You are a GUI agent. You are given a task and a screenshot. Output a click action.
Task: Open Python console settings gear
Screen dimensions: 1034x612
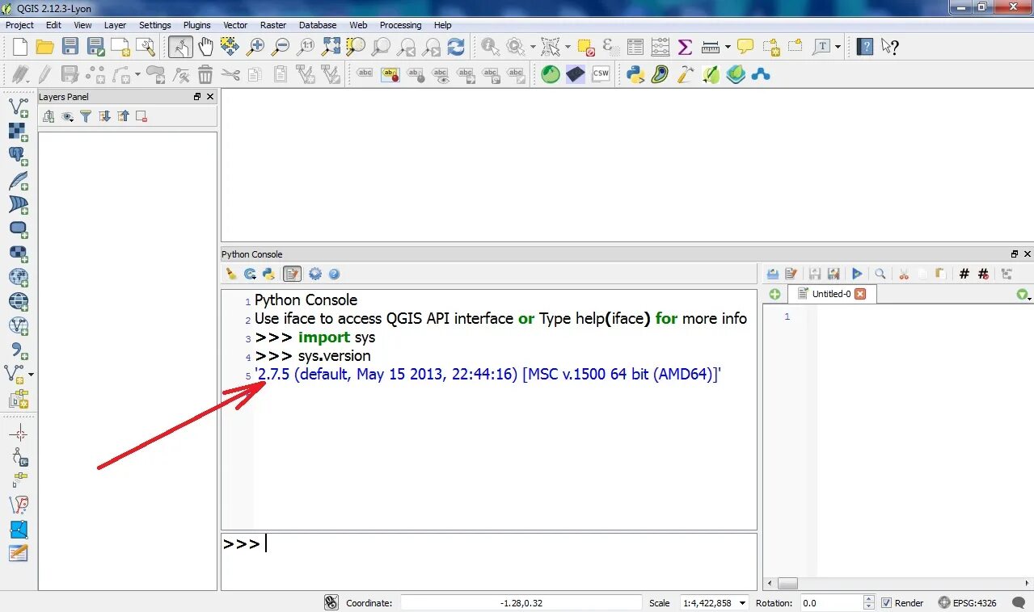pyautogui.click(x=315, y=274)
